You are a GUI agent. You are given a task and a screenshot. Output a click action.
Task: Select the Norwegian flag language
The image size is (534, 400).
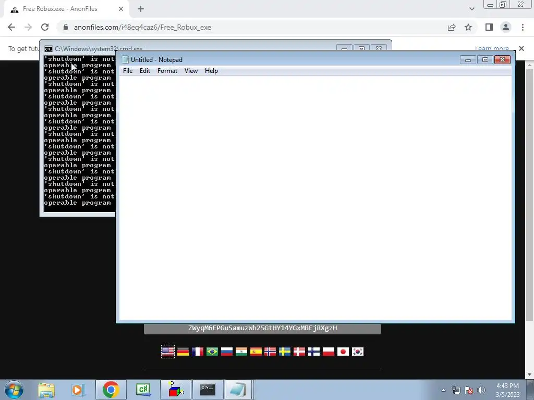click(270, 352)
